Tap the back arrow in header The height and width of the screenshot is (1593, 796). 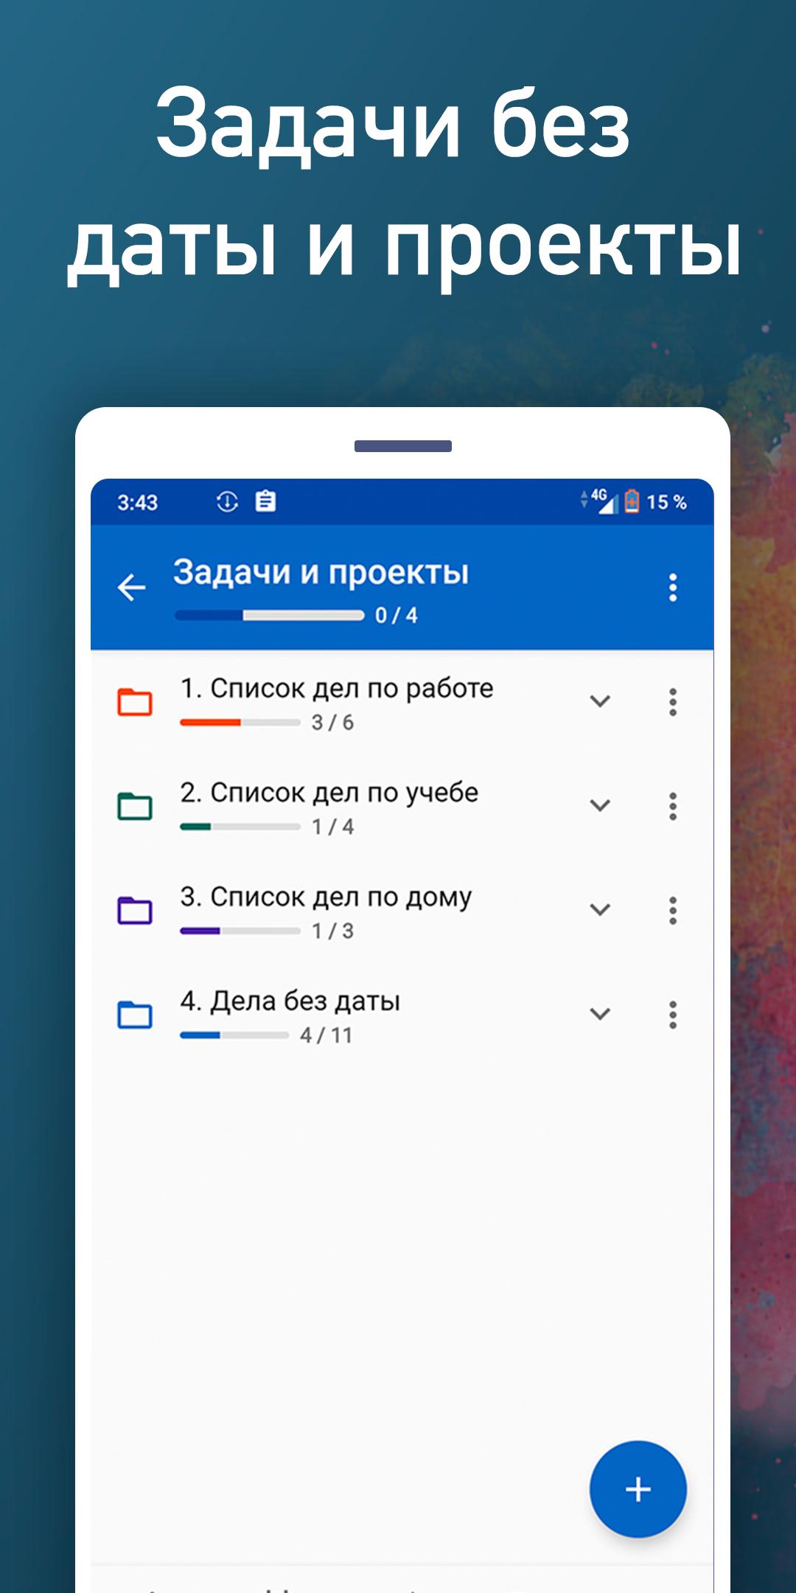132,588
